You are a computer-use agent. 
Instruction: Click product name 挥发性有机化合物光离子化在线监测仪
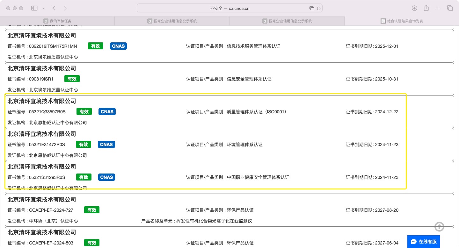(215, 221)
